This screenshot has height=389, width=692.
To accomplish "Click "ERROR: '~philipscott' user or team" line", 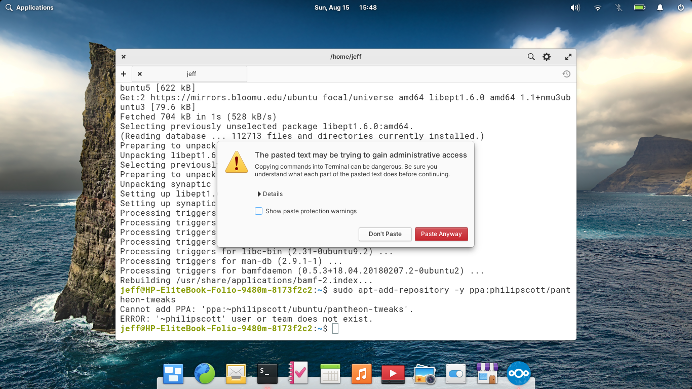I will [247, 319].
